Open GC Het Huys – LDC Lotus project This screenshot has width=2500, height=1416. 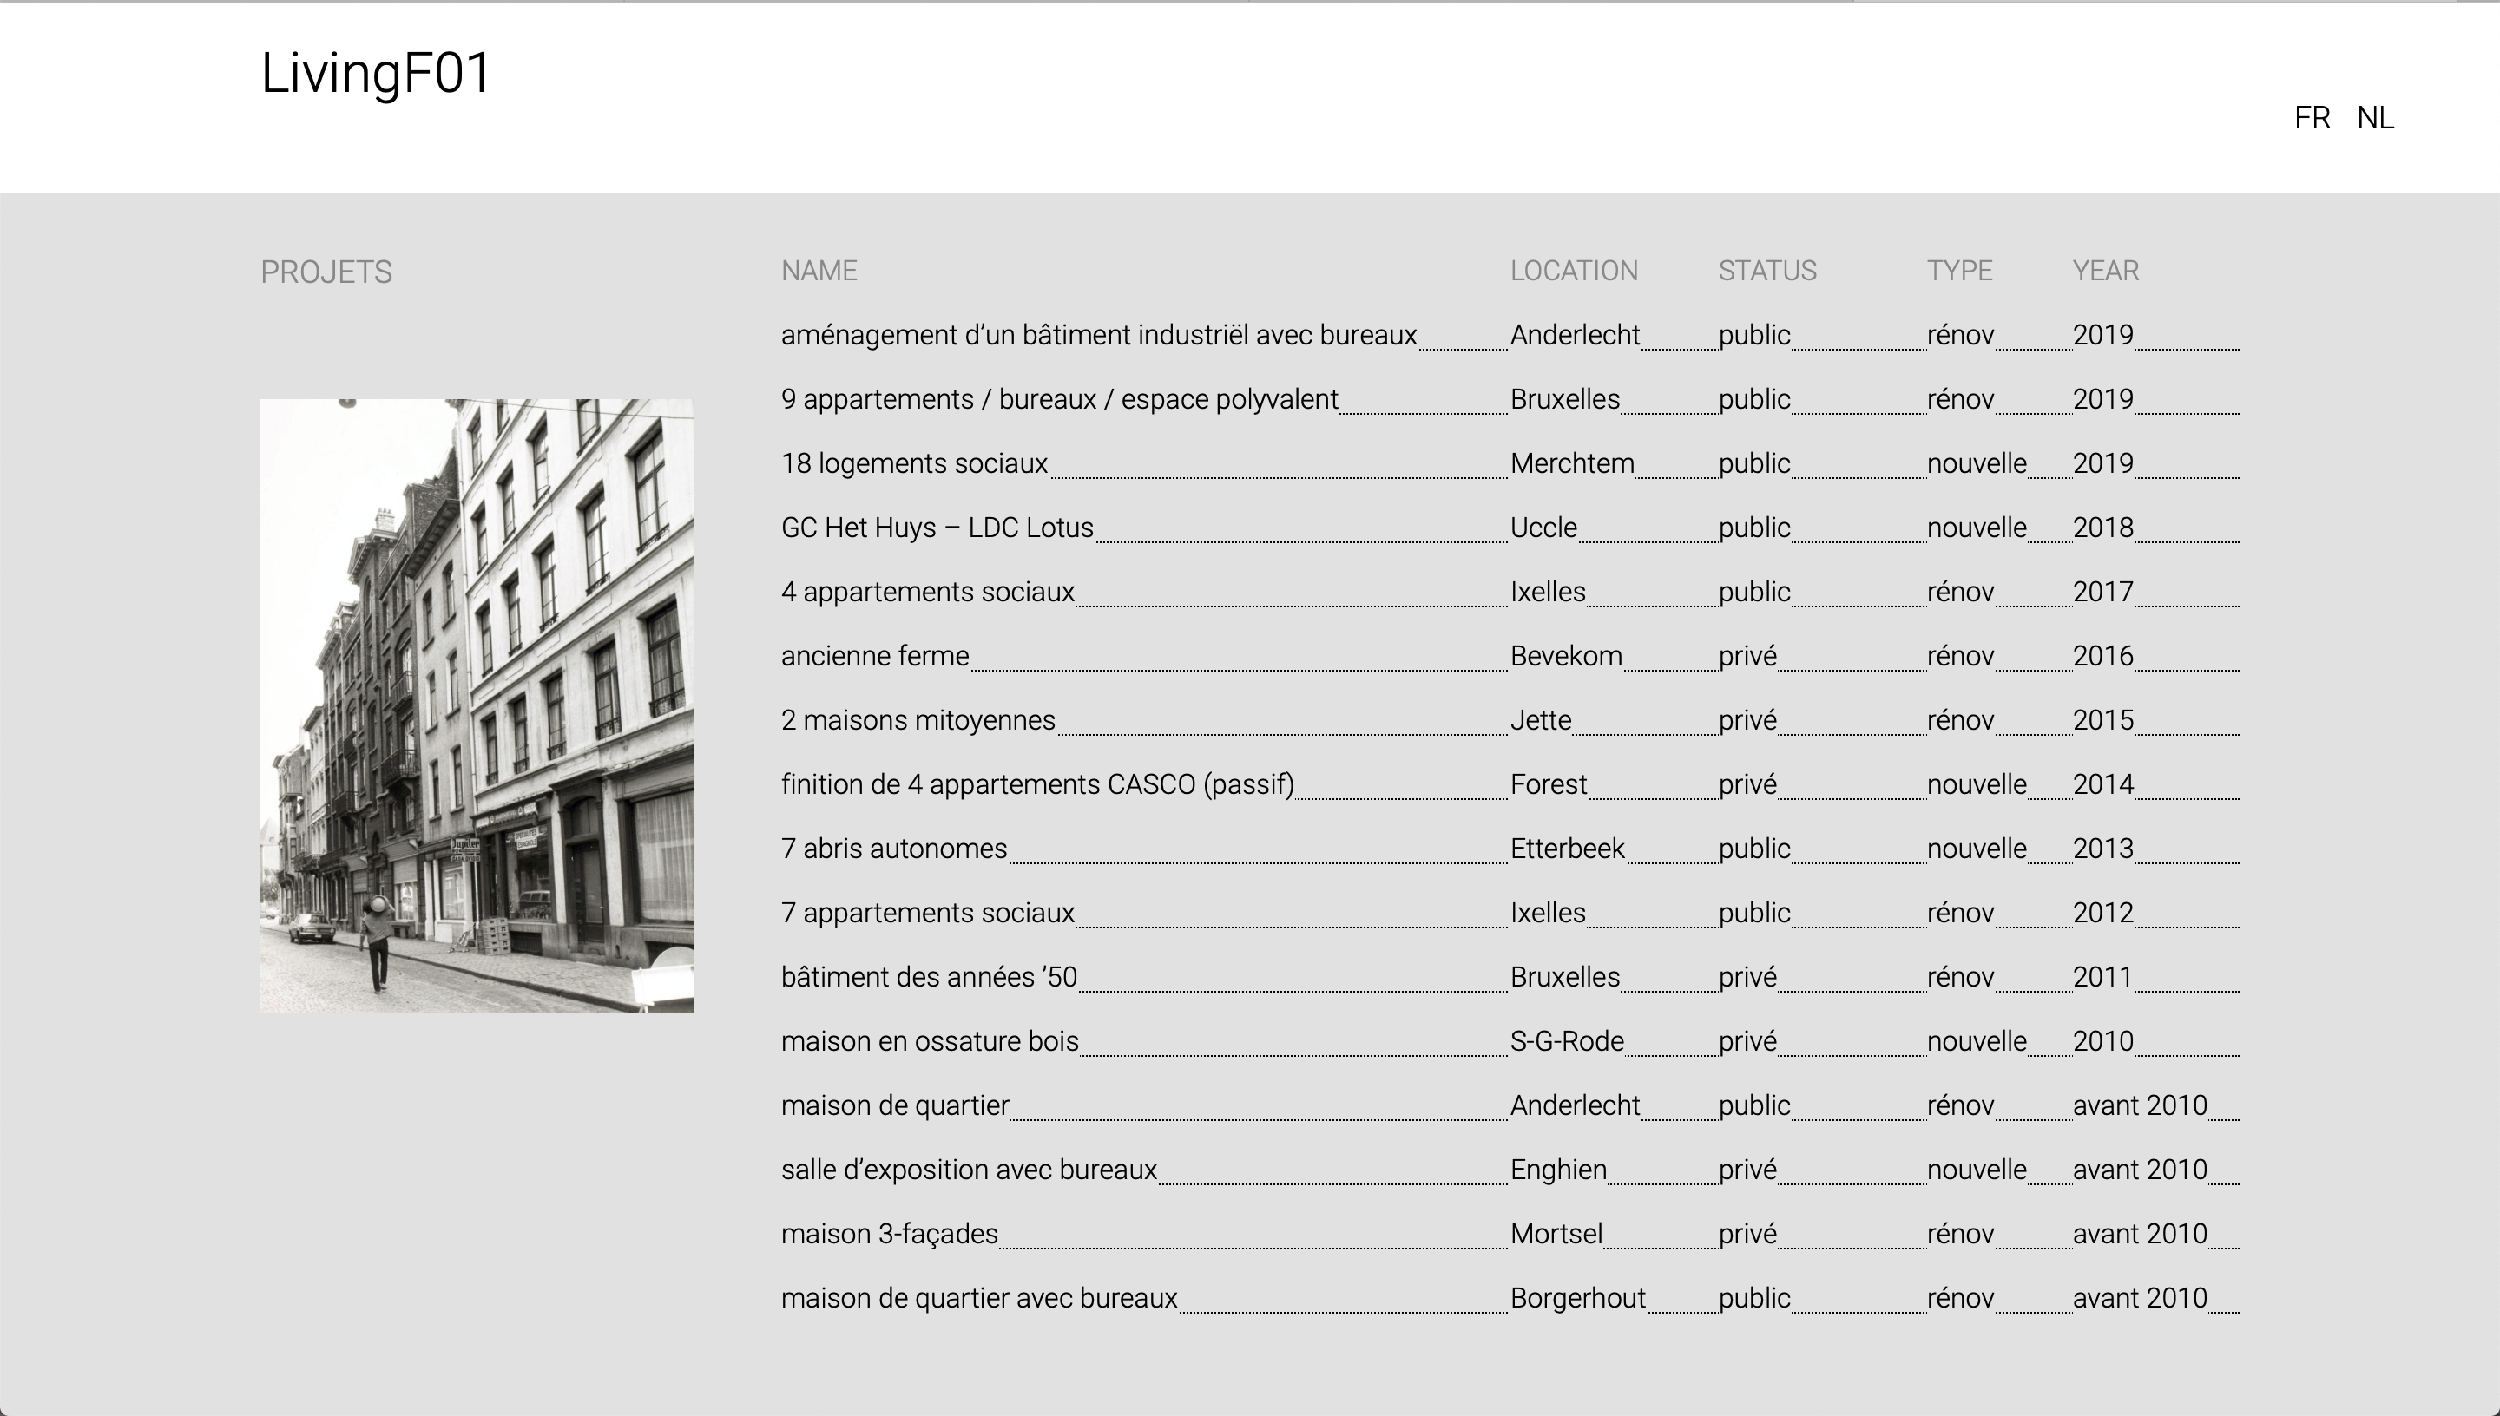[937, 528]
